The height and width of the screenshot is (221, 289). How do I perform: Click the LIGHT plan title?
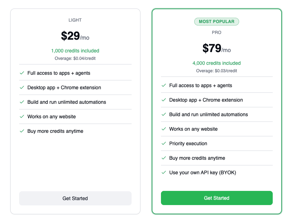point(75,20)
